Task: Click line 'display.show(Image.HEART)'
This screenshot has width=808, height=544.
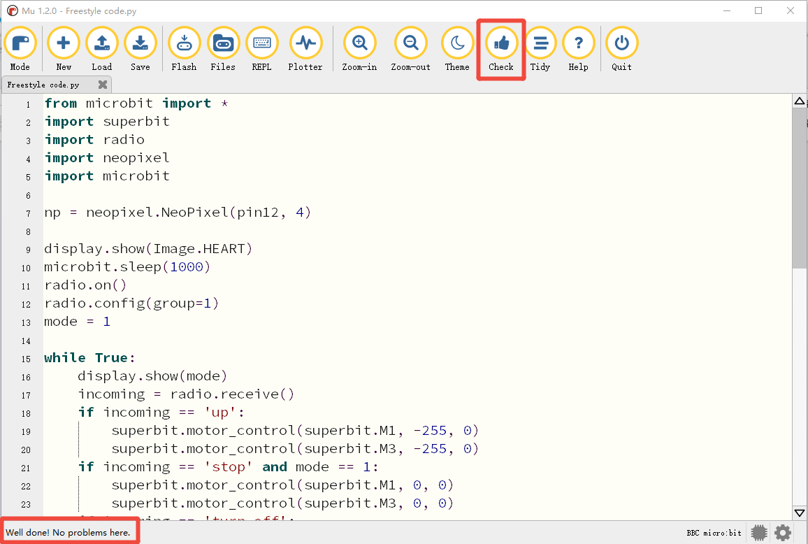Action: pos(148,249)
